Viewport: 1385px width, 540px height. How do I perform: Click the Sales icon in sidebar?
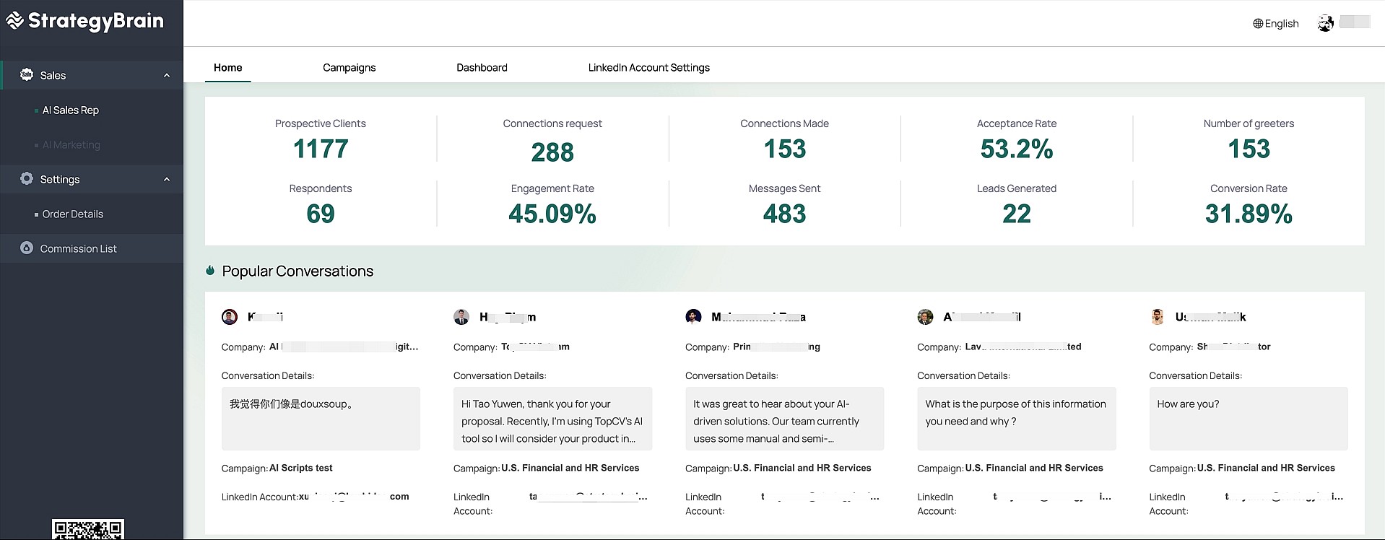point(27,75)
